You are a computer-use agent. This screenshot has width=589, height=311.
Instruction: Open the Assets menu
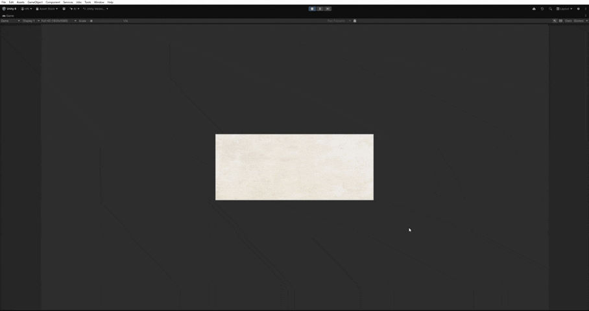20,2
